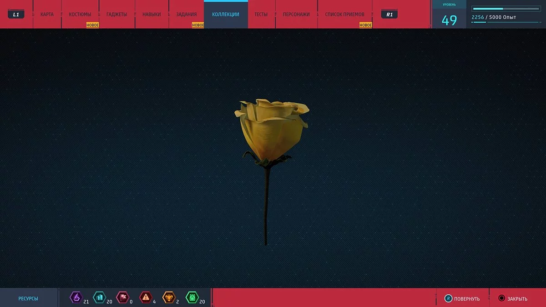Open the Костюмы tab
Viewport: 546px width, 307px height.
click(x=80, y=15)
